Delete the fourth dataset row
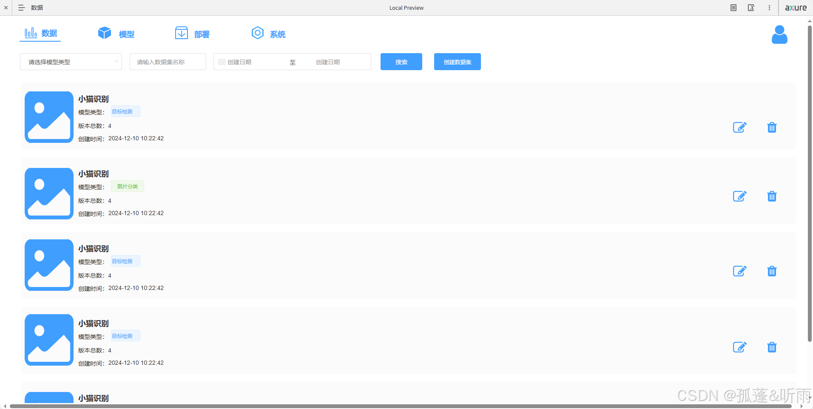The width and height of the screenshot is (813, 409). (x=772, y=347)
